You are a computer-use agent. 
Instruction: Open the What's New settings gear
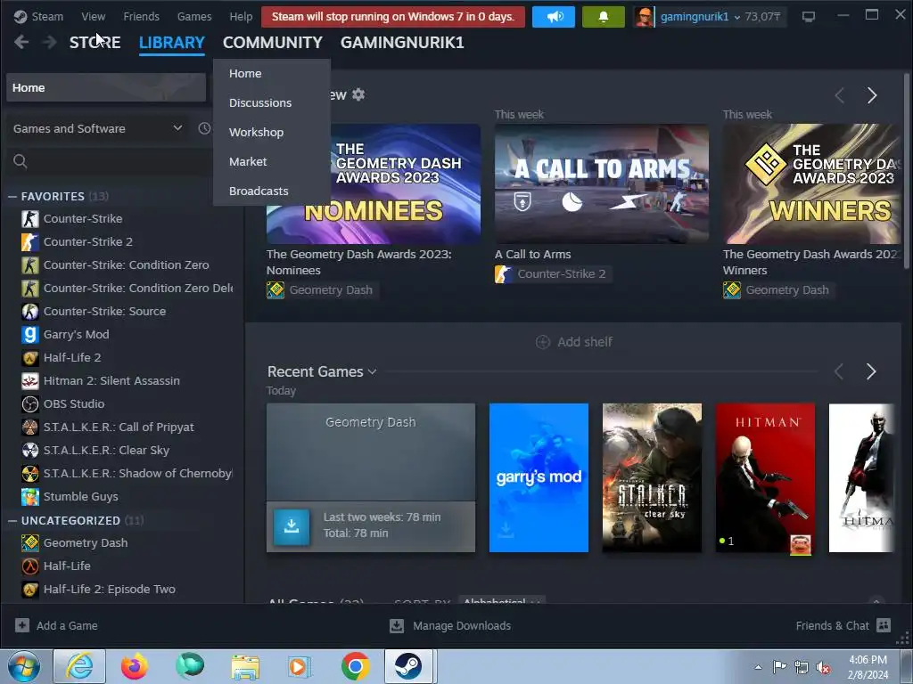coord(358,94)
